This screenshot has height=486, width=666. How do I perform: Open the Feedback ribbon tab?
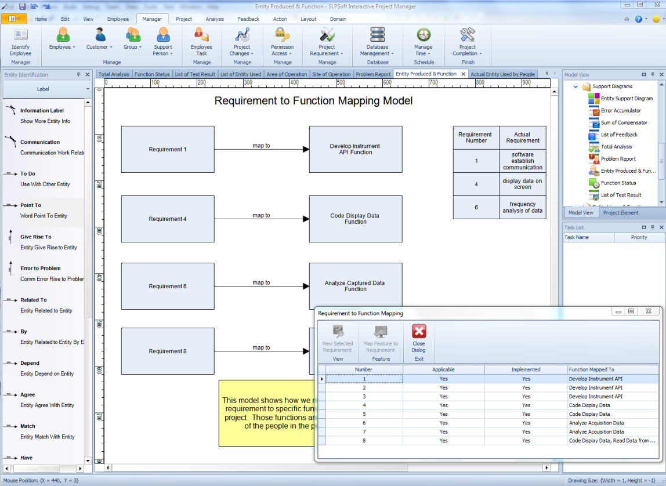(248, 19)
